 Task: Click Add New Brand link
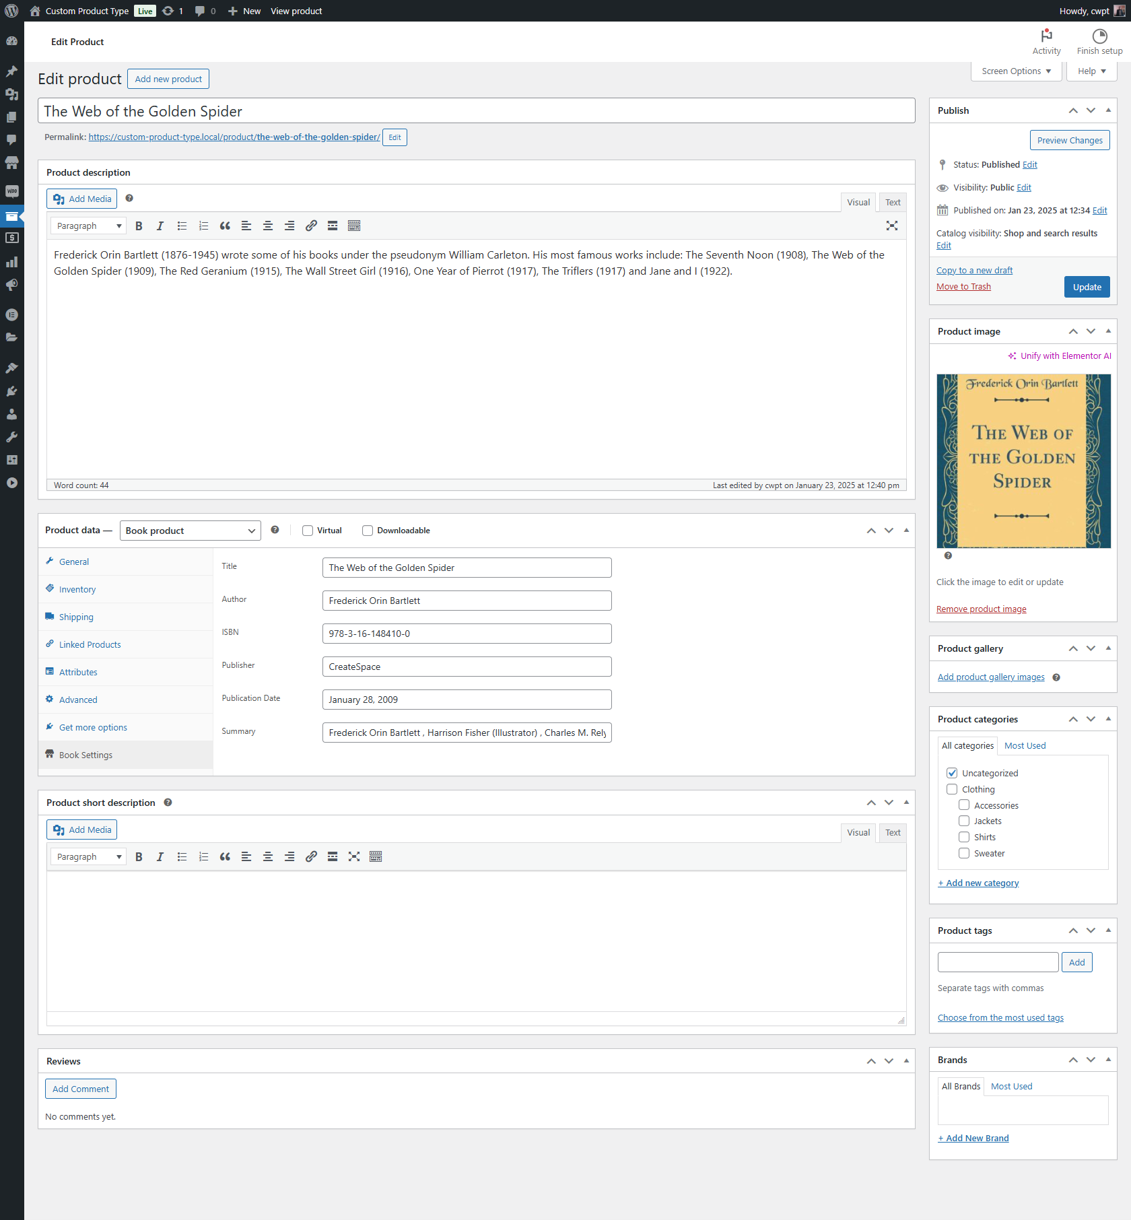tap(973, 1139)
